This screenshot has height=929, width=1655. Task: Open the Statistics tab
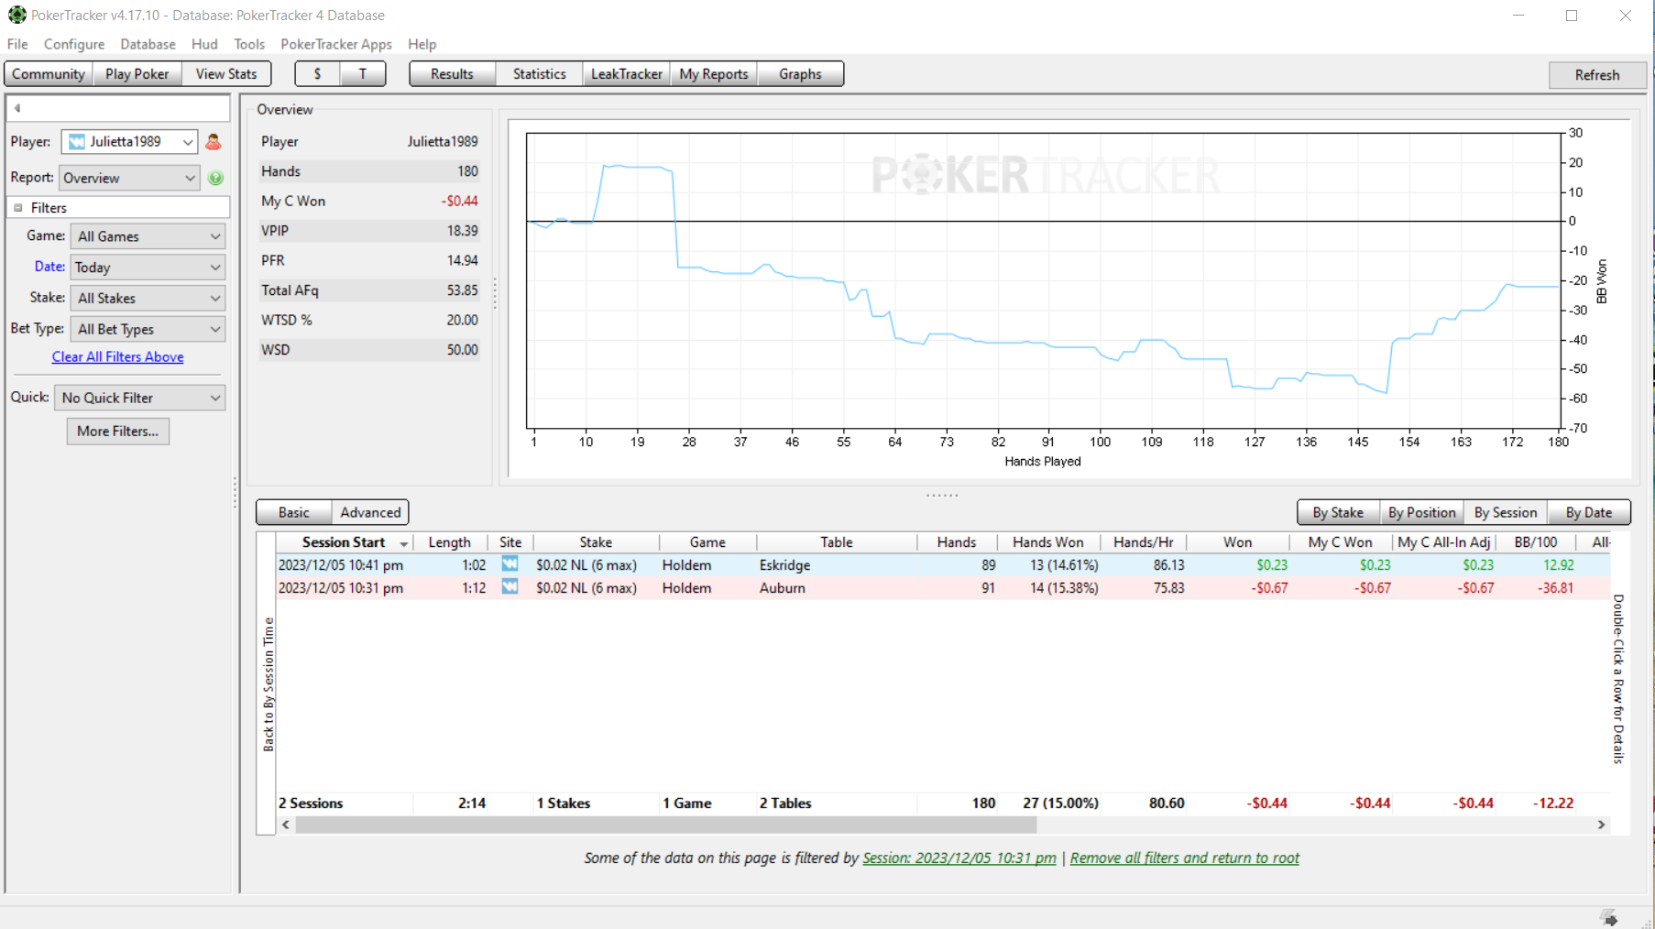pyautogui.click(x=540, y=74)
